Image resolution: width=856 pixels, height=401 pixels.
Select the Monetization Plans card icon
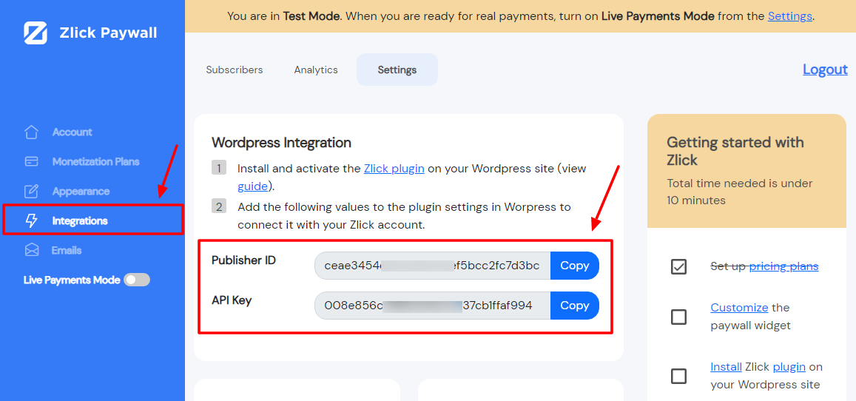pyautogui.click(x=32, y=161)
